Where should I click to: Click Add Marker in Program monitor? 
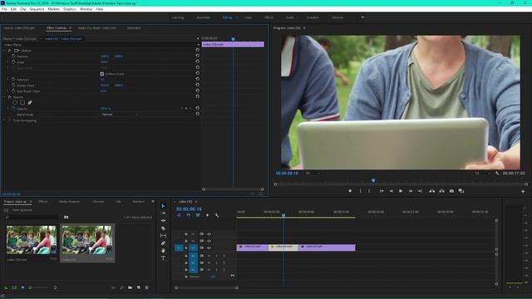click(350, 191)
